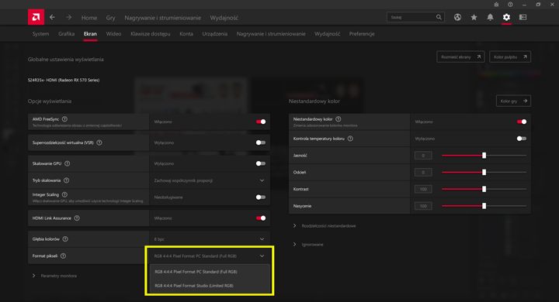The image size is (559, 302).
Task: Expand Rozdzielczości niestandardowe section
Action: (x=325, y=226)
